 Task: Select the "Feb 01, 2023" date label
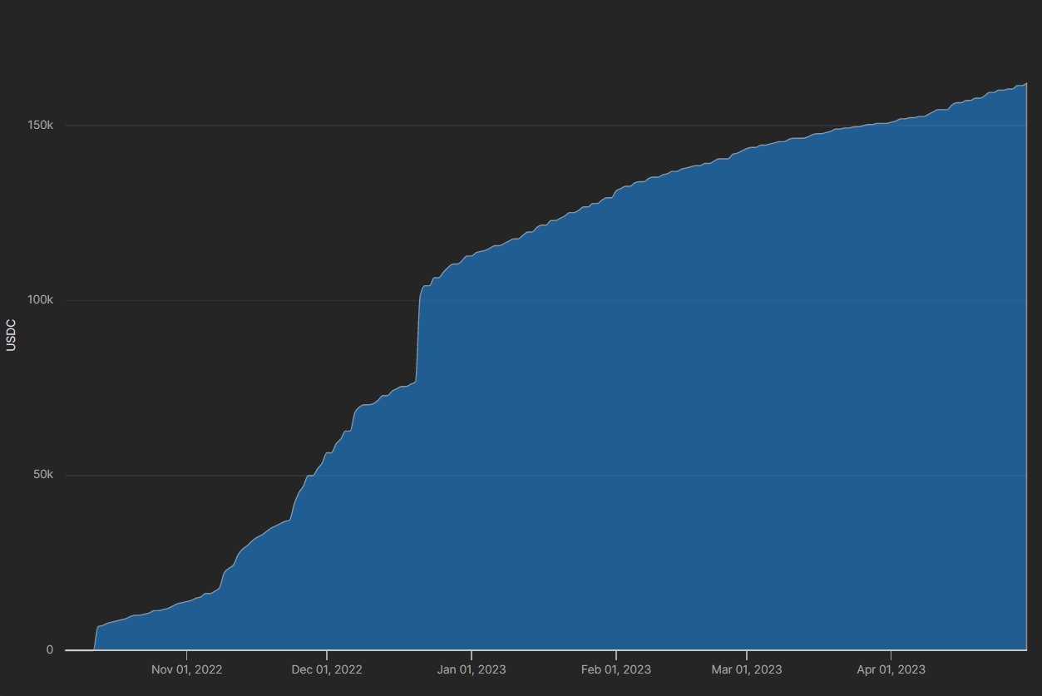click(x=615, y=669)
